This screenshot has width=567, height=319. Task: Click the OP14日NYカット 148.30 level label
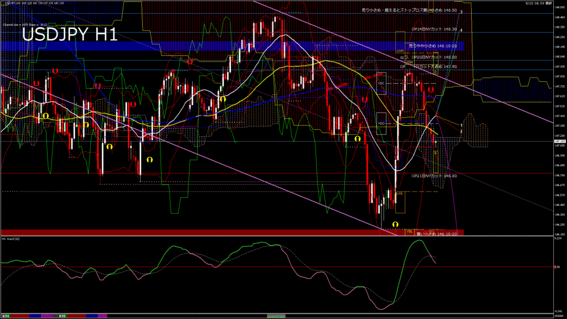(434, 29)
